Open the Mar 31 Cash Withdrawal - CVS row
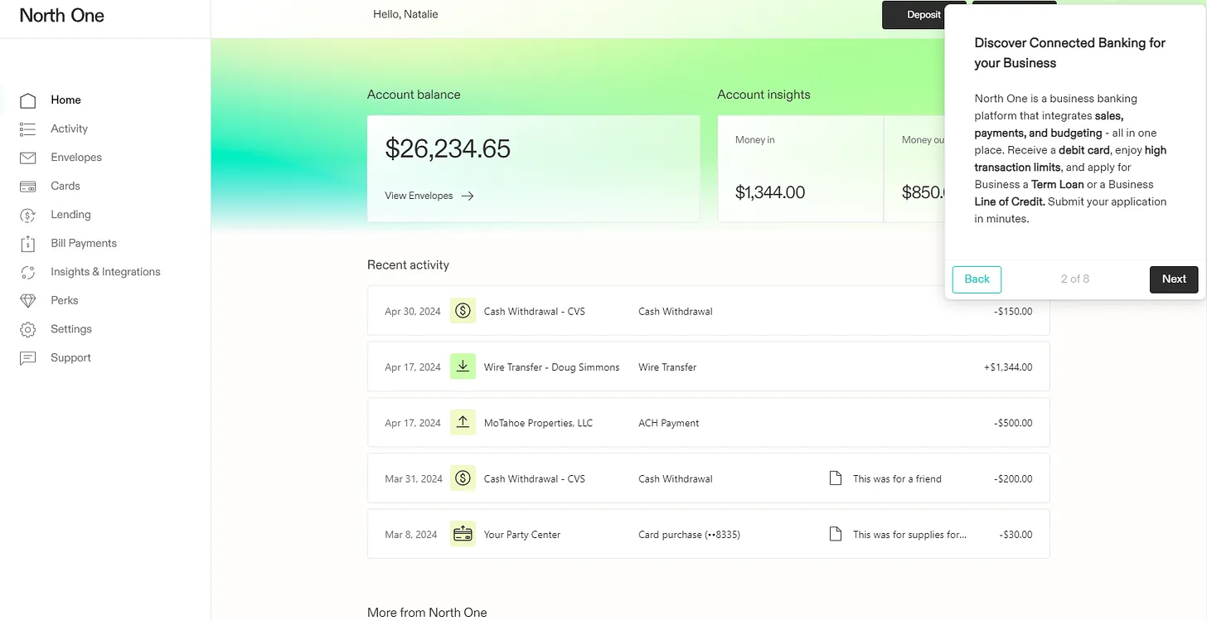This screenshot has height=621, width=1207. (x=708, y=478)
